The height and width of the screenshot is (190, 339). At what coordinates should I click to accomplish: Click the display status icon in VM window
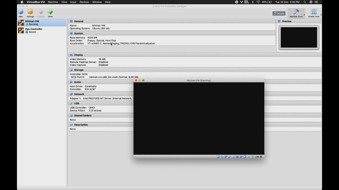tap(237, 157)
